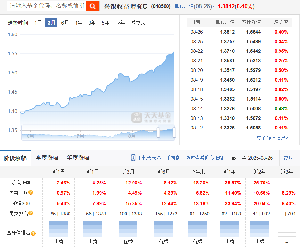The image size is (300, 249).
Task: Click the 08-26 date row
Action: click(x=239, y=32)
